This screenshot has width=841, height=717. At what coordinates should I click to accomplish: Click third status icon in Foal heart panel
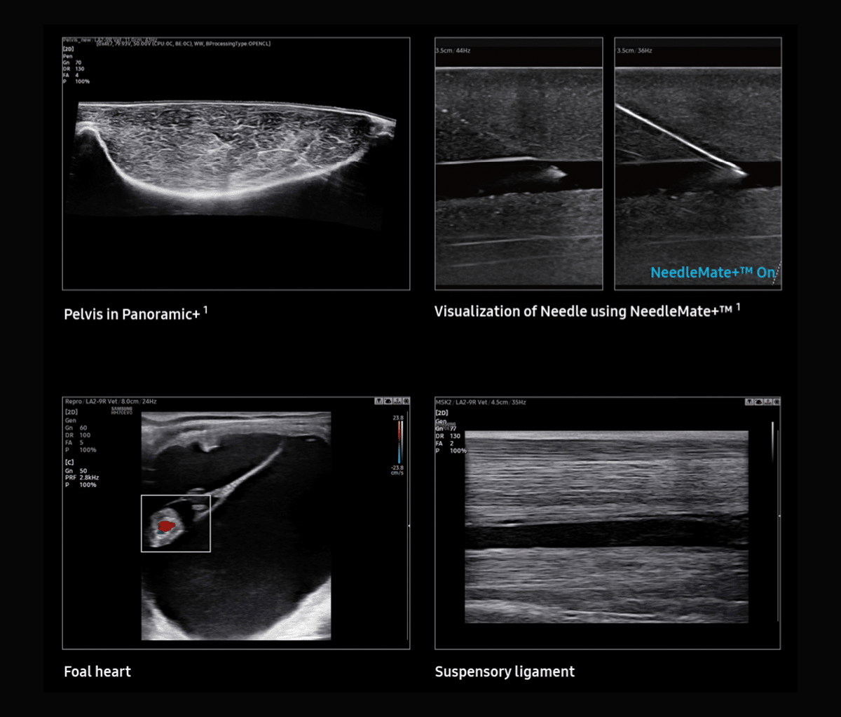[x=397, y=402]
